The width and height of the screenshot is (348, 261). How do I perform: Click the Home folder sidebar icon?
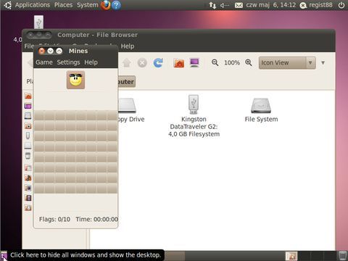28,96
